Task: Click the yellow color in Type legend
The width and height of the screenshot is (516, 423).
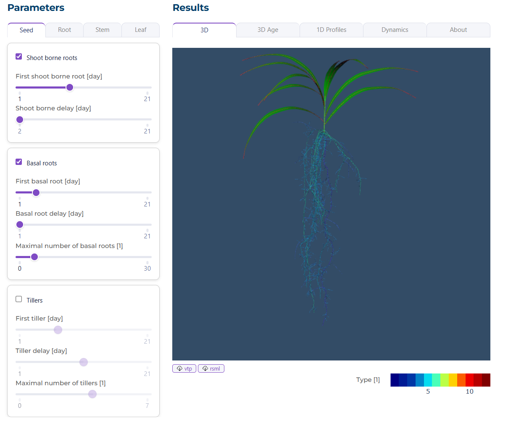Action: [453, 380]
